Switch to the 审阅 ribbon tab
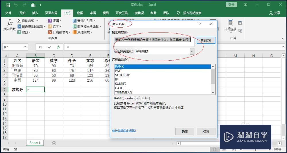Viewport: 287px width, 153px height. [93, 13]
